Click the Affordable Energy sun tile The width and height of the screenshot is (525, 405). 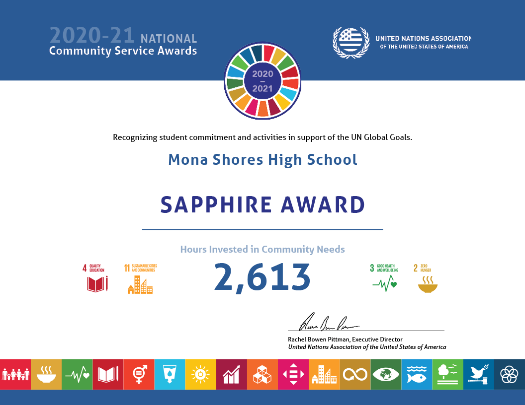(200, 374)
